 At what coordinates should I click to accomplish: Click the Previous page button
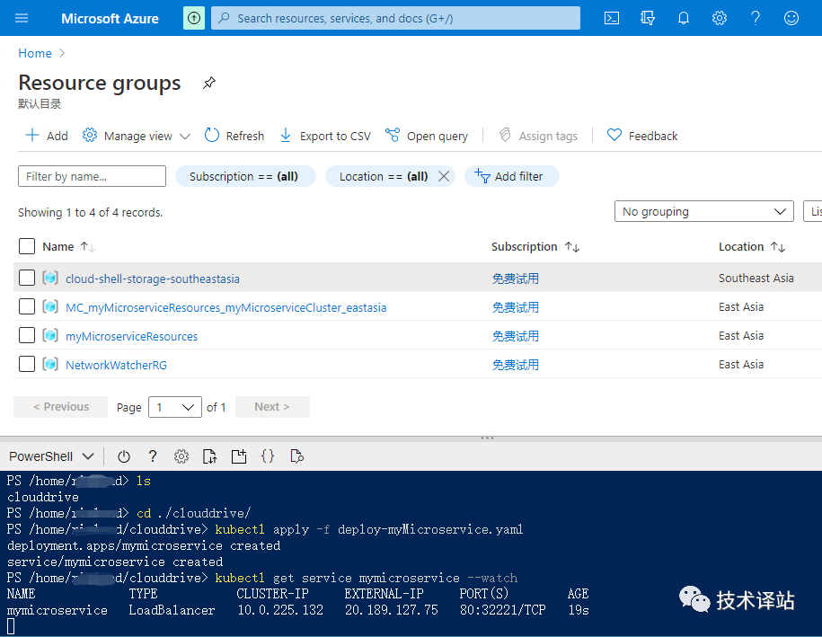click(x=61, y=407)
